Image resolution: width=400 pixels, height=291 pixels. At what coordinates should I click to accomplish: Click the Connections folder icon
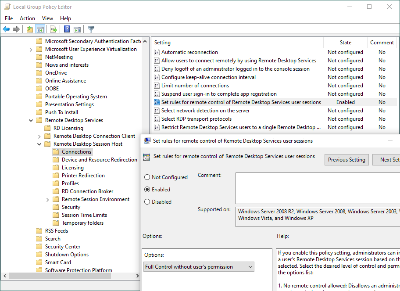56,152
